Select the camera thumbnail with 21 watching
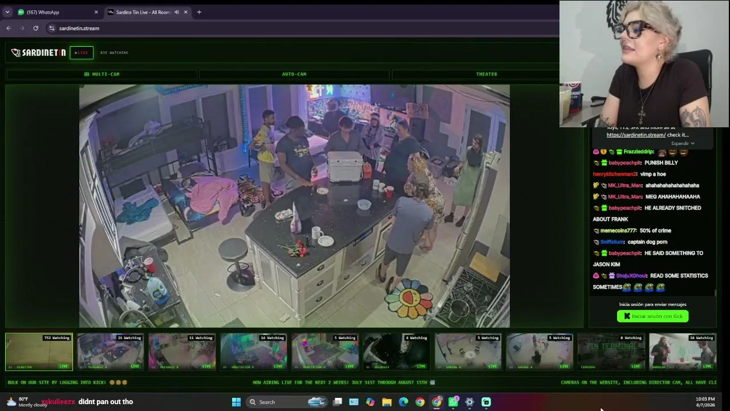The height and width of the screenshot is (411, 730). [x=111, y=352]
